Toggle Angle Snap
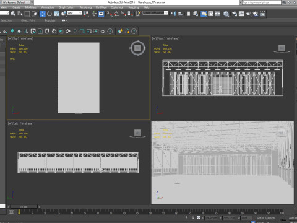The image size is (297, 223). [x=116, y=14]
